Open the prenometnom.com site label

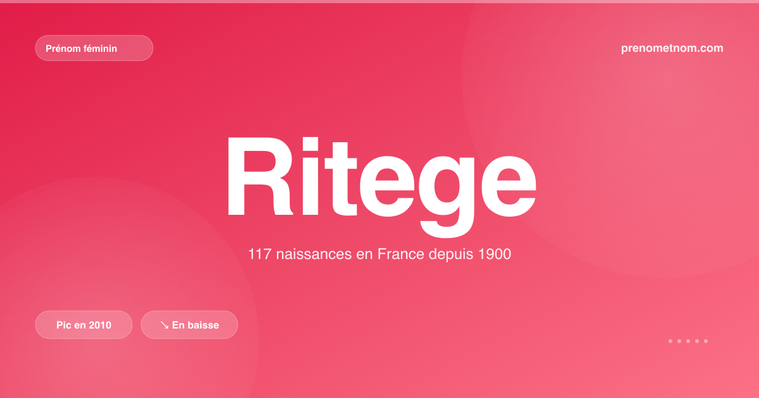[x=672, y=48]
